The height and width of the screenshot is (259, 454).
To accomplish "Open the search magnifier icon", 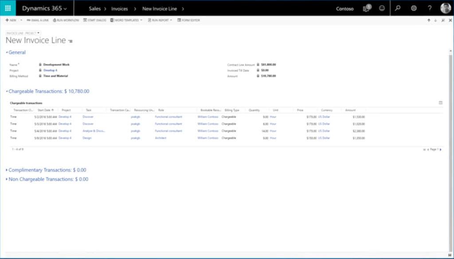I will [x=398, y=8].
